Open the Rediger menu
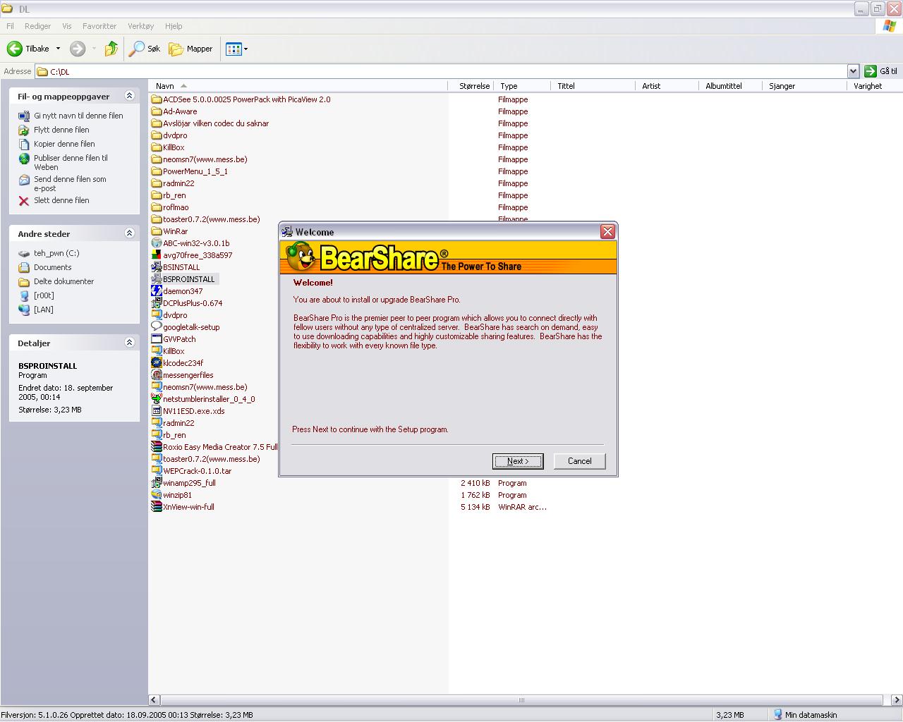 coord(37,26)
